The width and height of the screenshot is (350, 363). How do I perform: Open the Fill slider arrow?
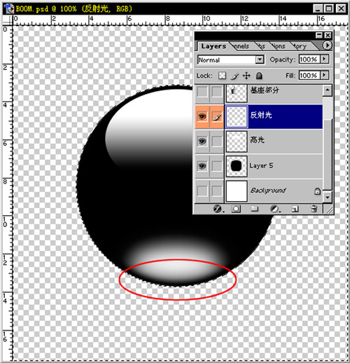coord(324,75)
